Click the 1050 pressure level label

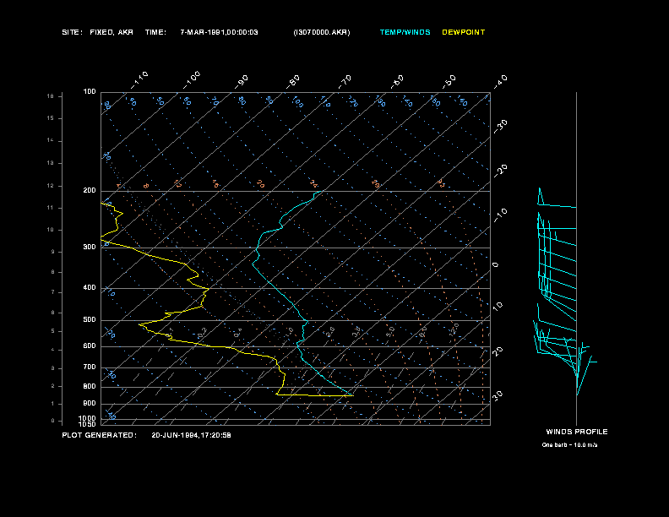[88, 424]
